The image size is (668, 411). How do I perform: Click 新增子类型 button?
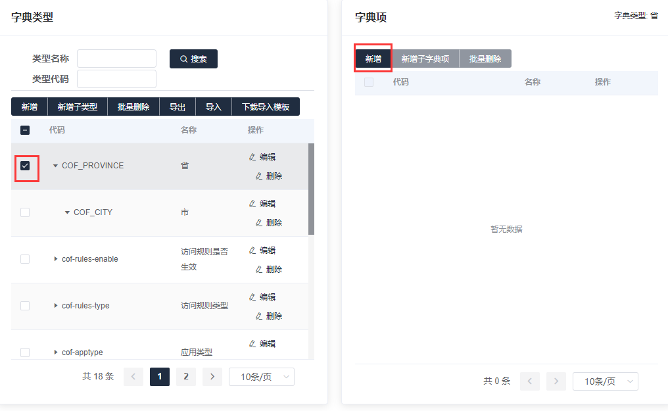pyautogui.click(x=77, y=107)
